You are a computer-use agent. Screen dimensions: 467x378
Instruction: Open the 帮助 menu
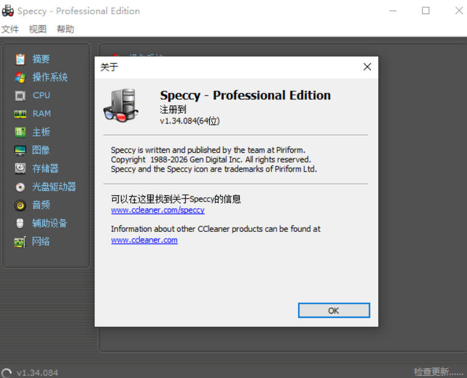[65, 29]
